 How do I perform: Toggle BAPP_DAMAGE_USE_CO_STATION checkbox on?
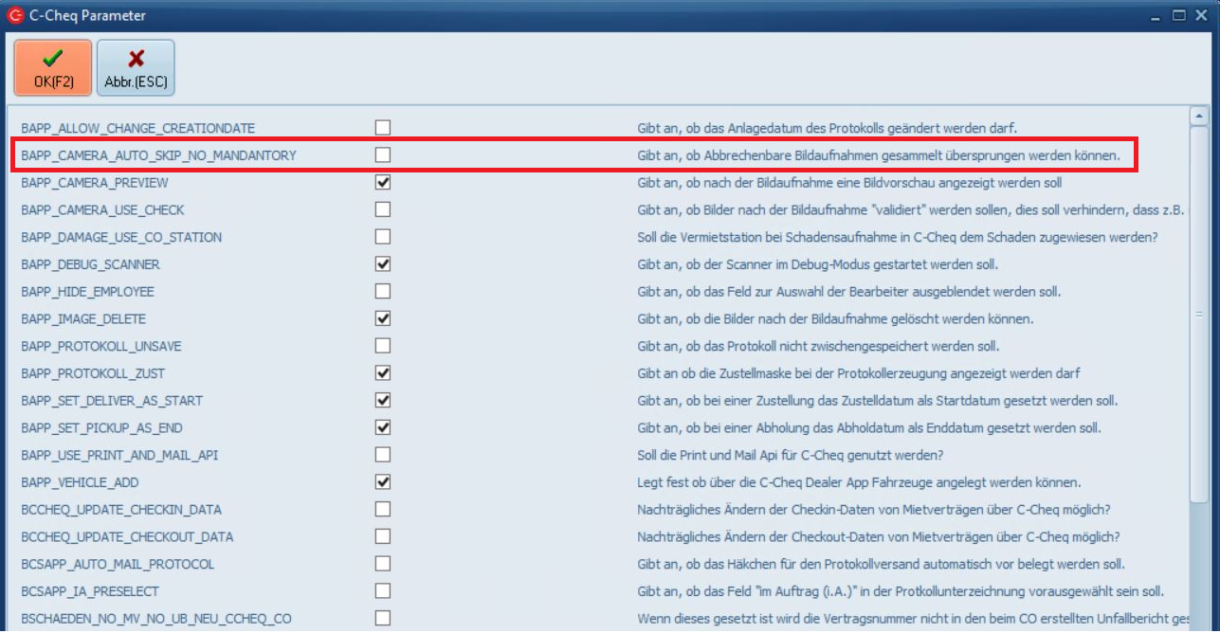tap(383, 236)
